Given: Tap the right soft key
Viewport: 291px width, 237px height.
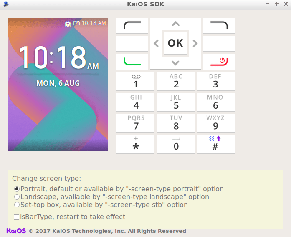Looking at the screenshot, I should point(219,26).
